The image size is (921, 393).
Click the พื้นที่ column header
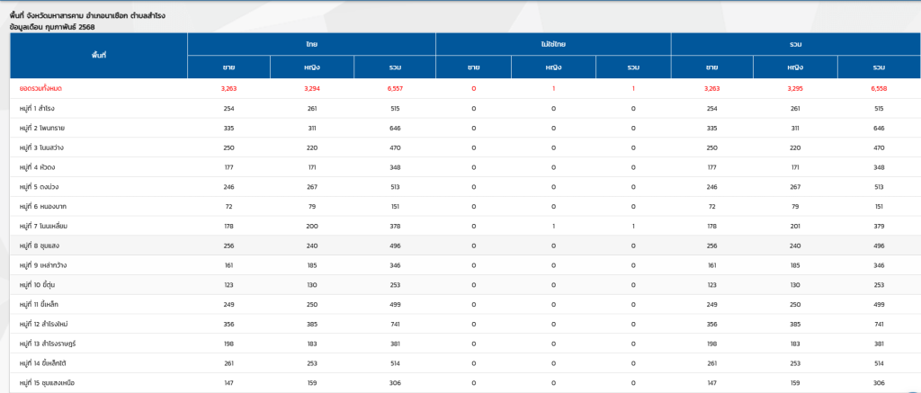(99, 55)
